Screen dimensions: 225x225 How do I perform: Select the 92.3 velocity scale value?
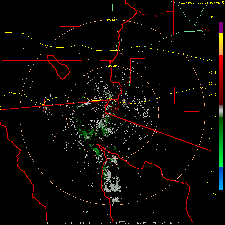tap(213, 39)
